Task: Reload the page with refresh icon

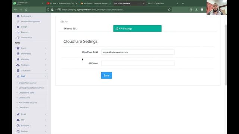Action: [x=26, y=10]
